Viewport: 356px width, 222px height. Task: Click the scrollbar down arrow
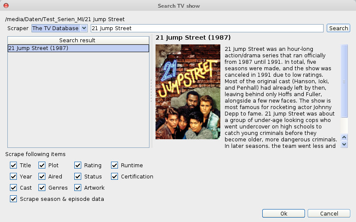pyautogui.click(x=344, y=144)
